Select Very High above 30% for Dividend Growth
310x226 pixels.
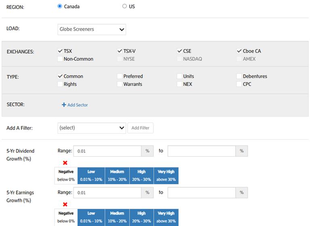(166, 176)
